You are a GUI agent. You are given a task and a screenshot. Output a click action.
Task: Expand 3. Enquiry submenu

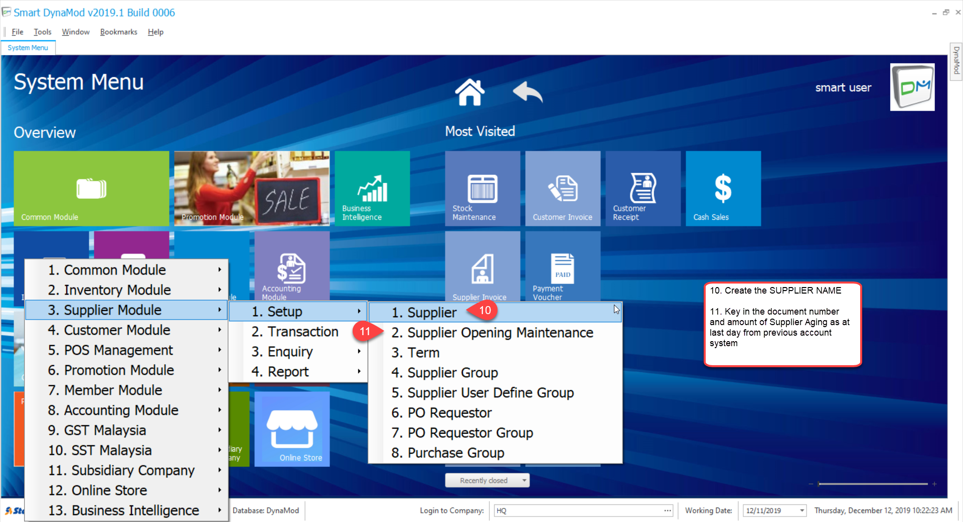pos(298,352)
